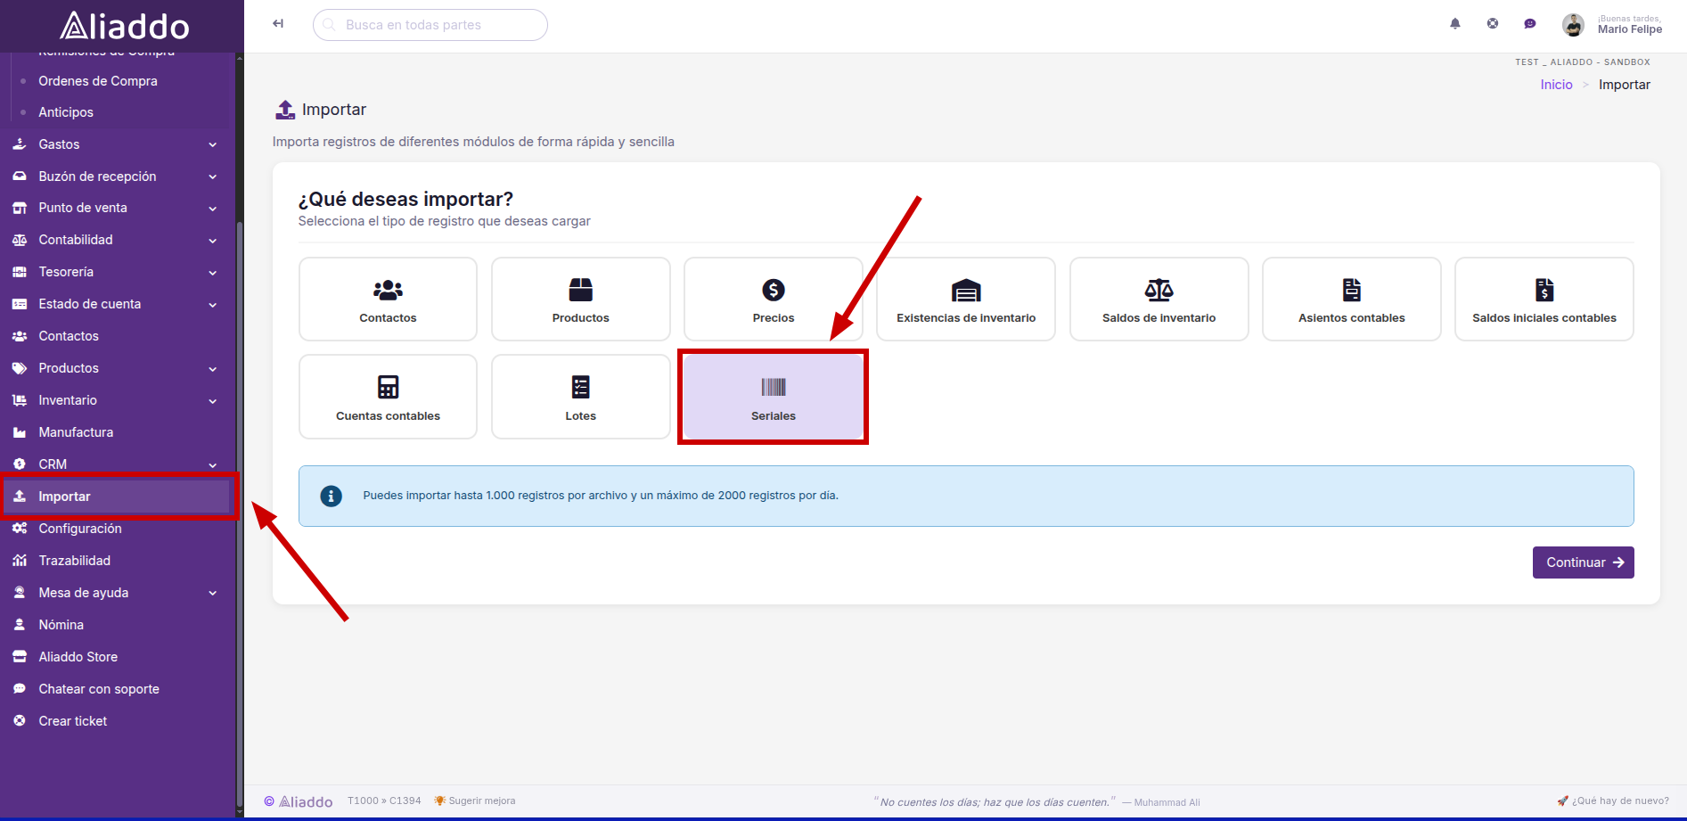The image size is (1687, 821).
Task: Click the help lifebuoy icon in header
Action: pos(1493,24)
